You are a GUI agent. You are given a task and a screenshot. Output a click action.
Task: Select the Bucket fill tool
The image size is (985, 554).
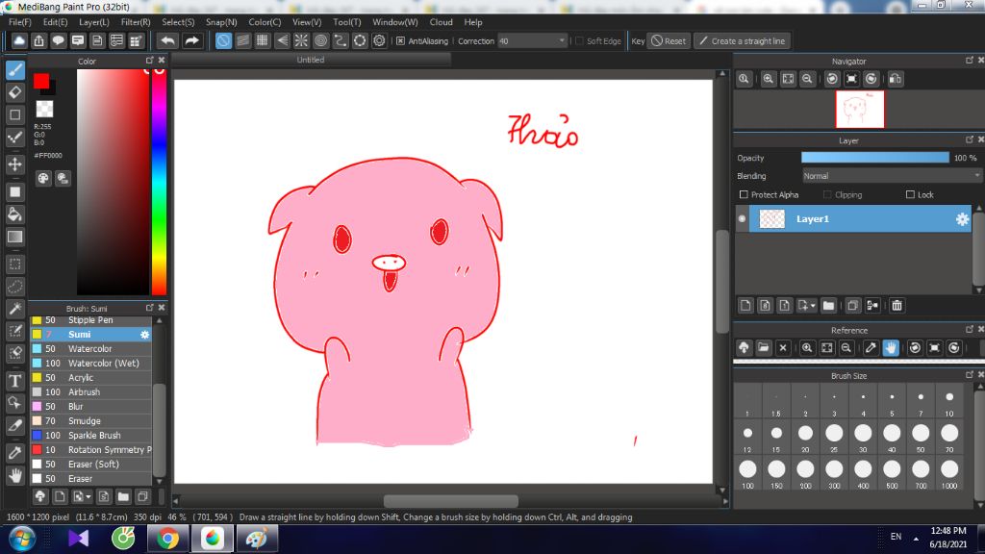coord(14,214)
